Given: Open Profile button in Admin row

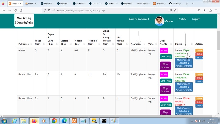Looking at the screenshot, I should pyautogui.click(x=164, y=50).
